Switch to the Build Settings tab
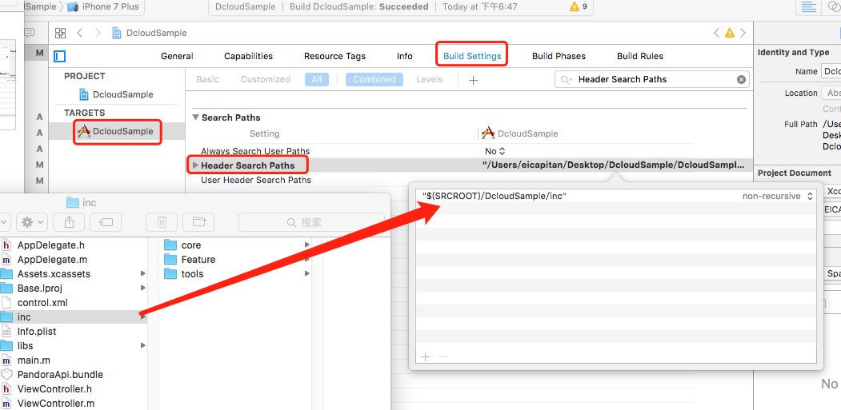 pyautogui.click(x=472, y=56)
